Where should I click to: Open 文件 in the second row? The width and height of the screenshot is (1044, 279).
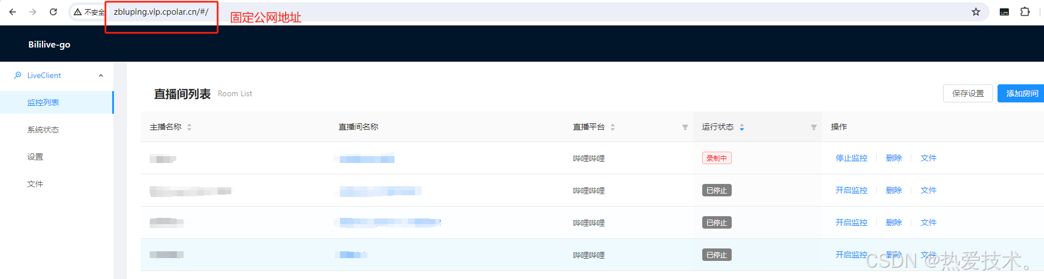tap(928, 190)
